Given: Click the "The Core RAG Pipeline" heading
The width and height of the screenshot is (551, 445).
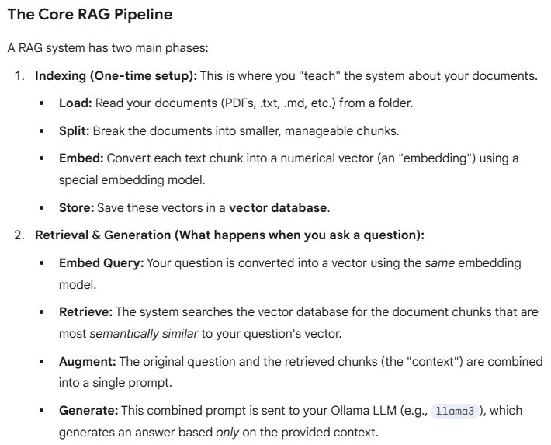Looking at the screenshot, I should click(x=90, y=16).
